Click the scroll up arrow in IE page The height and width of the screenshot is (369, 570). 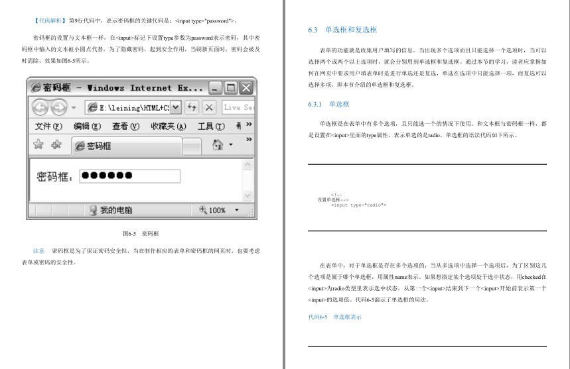point(248,165)
